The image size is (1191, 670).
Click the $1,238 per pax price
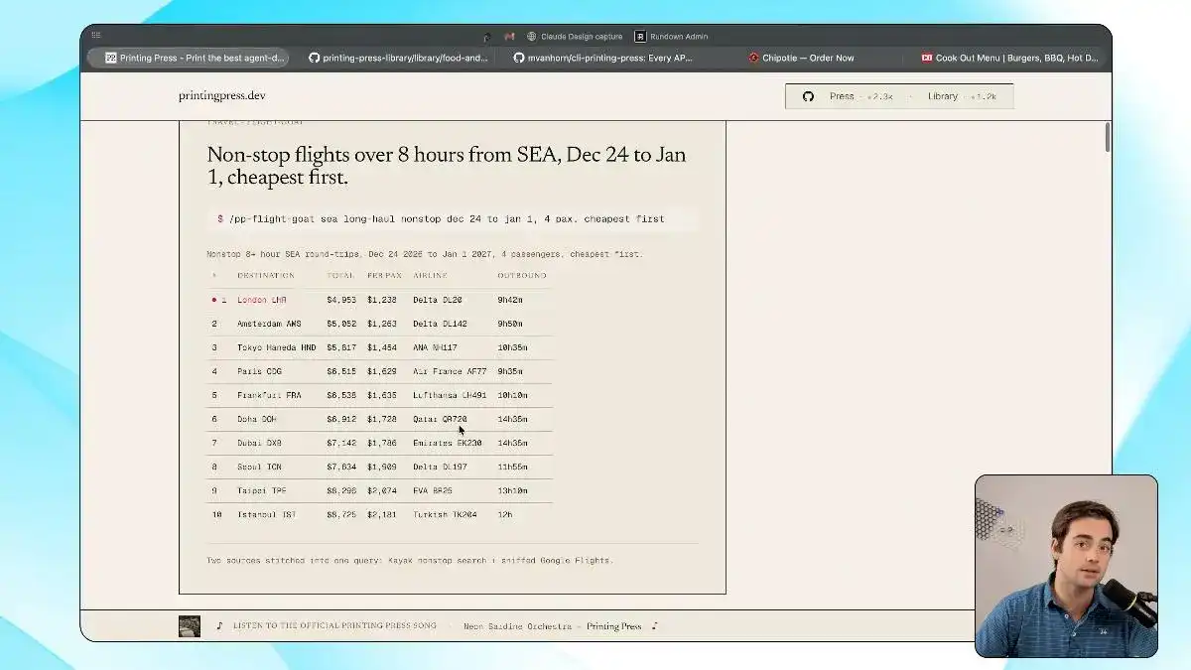381,300
